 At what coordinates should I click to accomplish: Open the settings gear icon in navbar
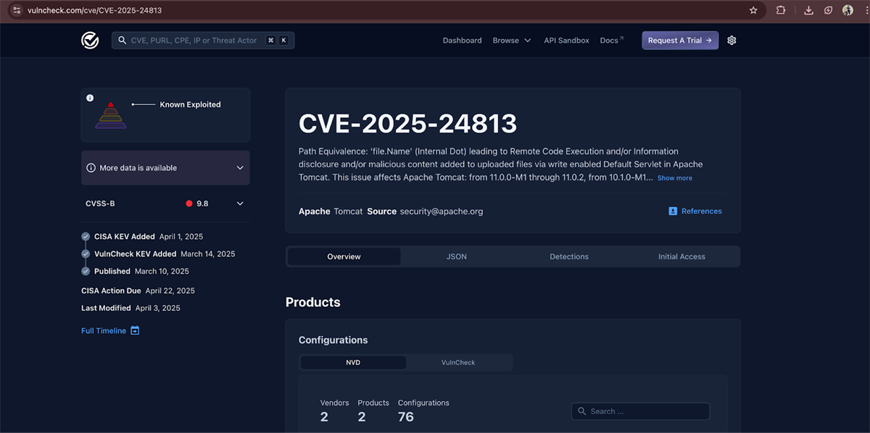(x=732, y=41)
